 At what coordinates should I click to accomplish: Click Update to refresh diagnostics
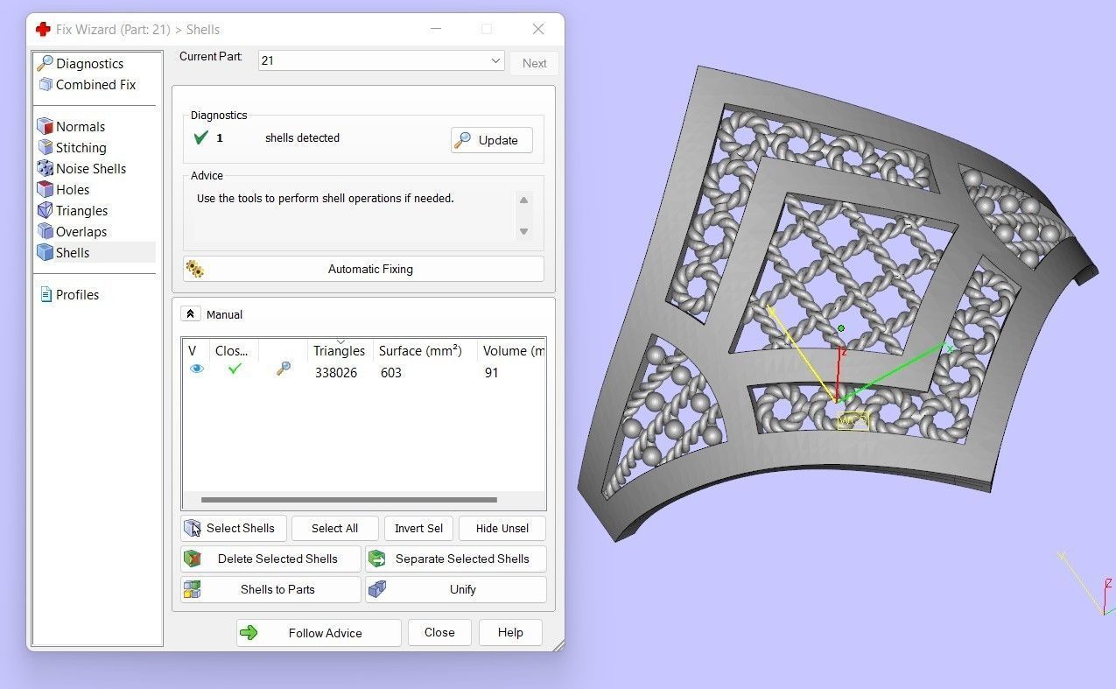[491, 140]
